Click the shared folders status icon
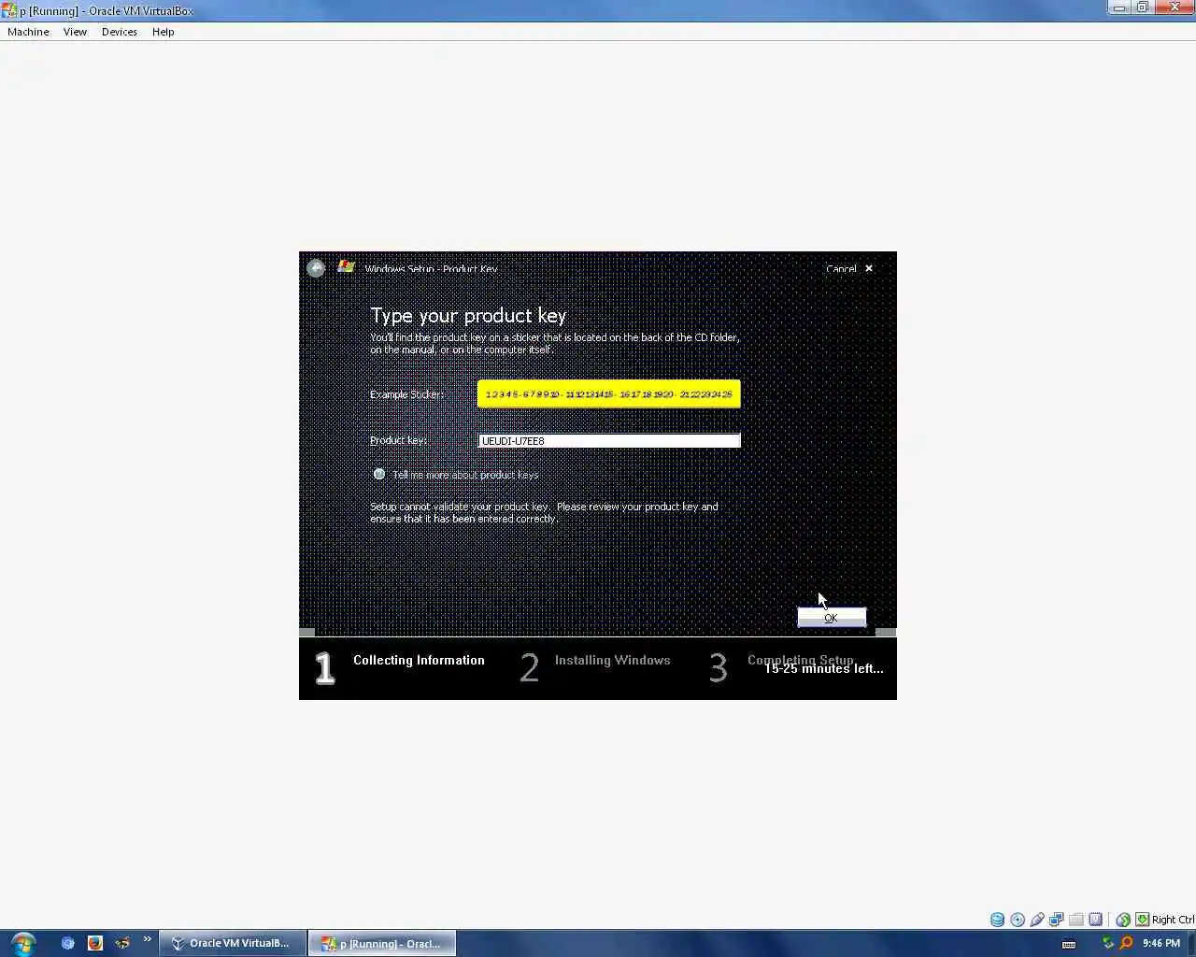Screen dimensions: 1196x957 click(x=1076, y=920)
